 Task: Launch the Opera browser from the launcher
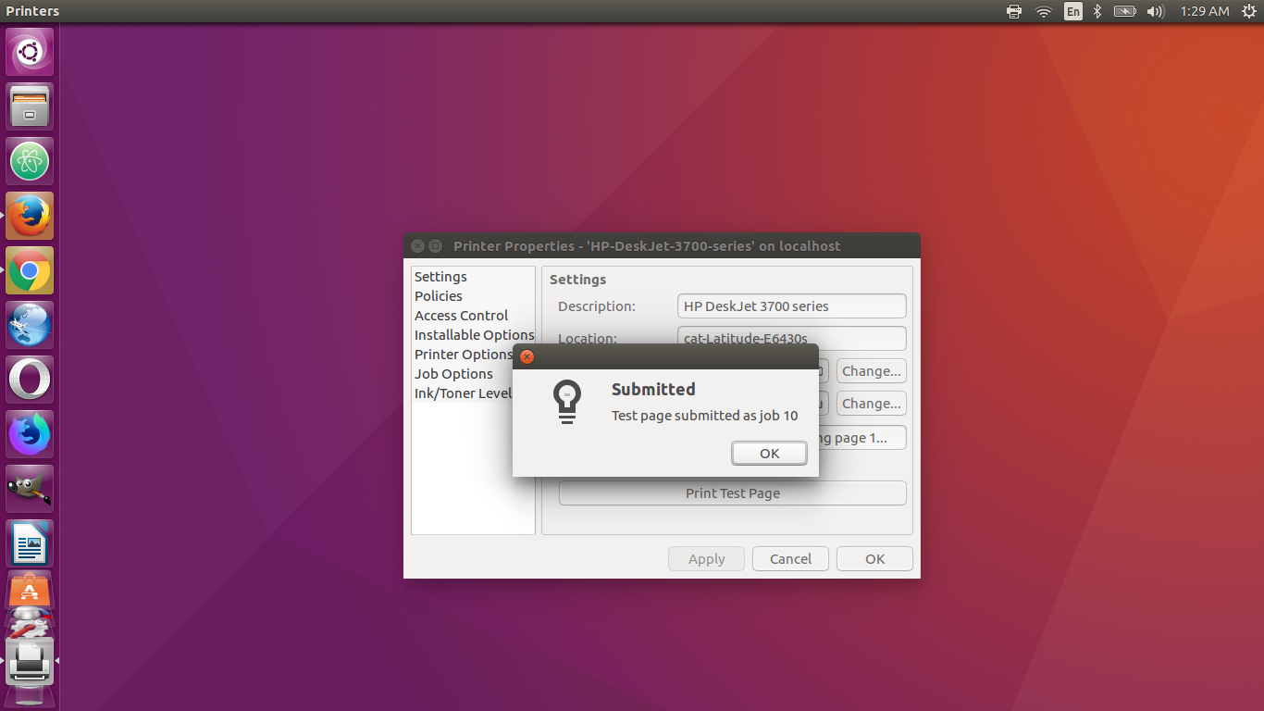[x=30, y=380]
